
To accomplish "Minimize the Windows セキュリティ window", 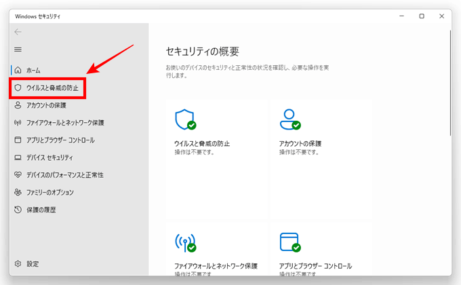I will coord(401,16).
